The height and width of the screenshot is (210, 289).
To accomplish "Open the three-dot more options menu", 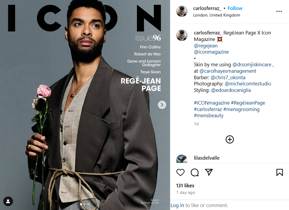I will tap(279, 11).
